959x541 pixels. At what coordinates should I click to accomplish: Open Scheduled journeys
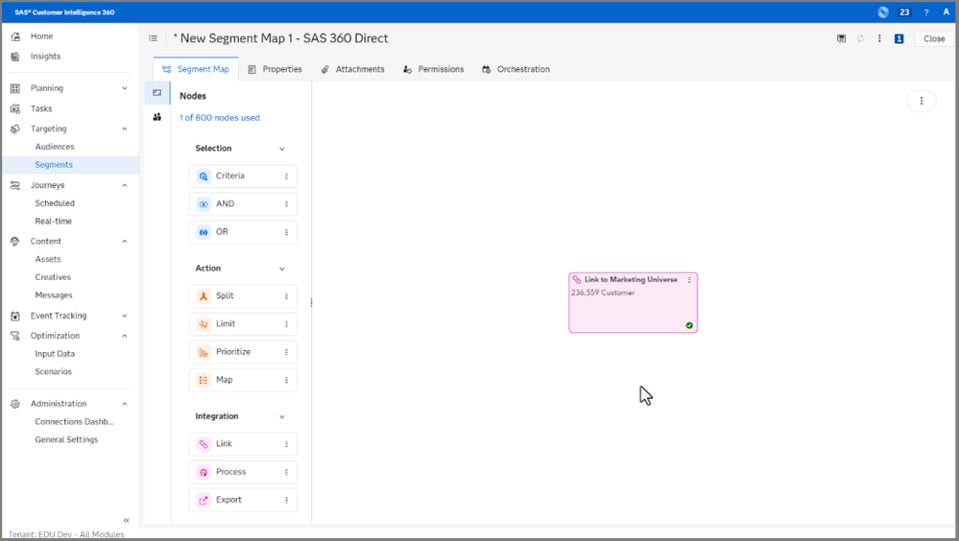tap(55, 203)
